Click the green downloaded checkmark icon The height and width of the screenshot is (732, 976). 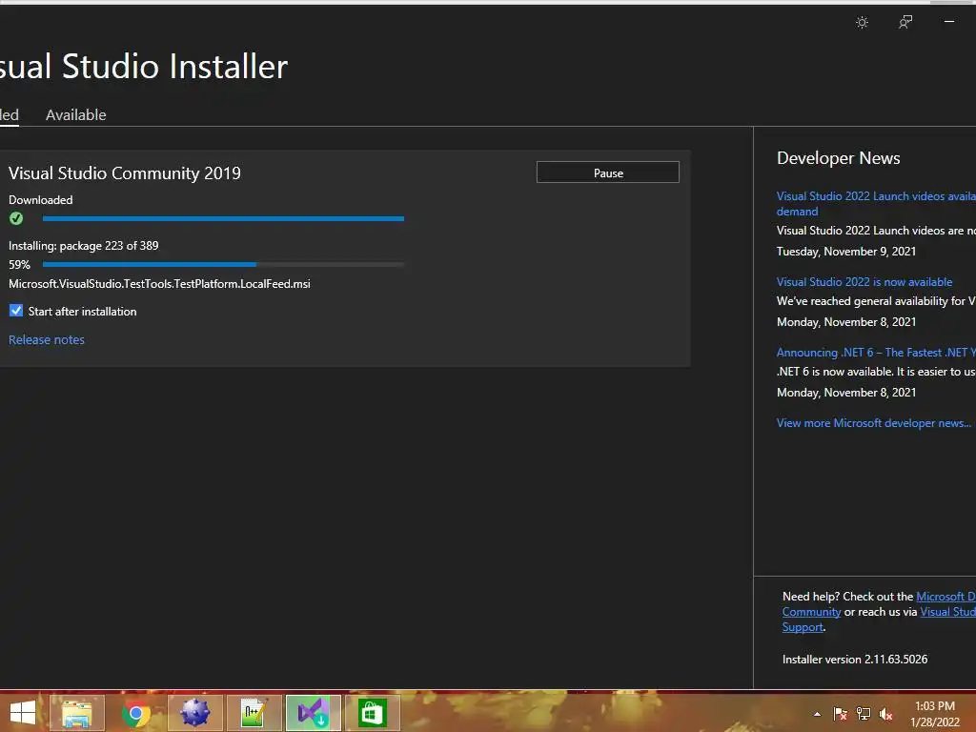pos(16,218)
